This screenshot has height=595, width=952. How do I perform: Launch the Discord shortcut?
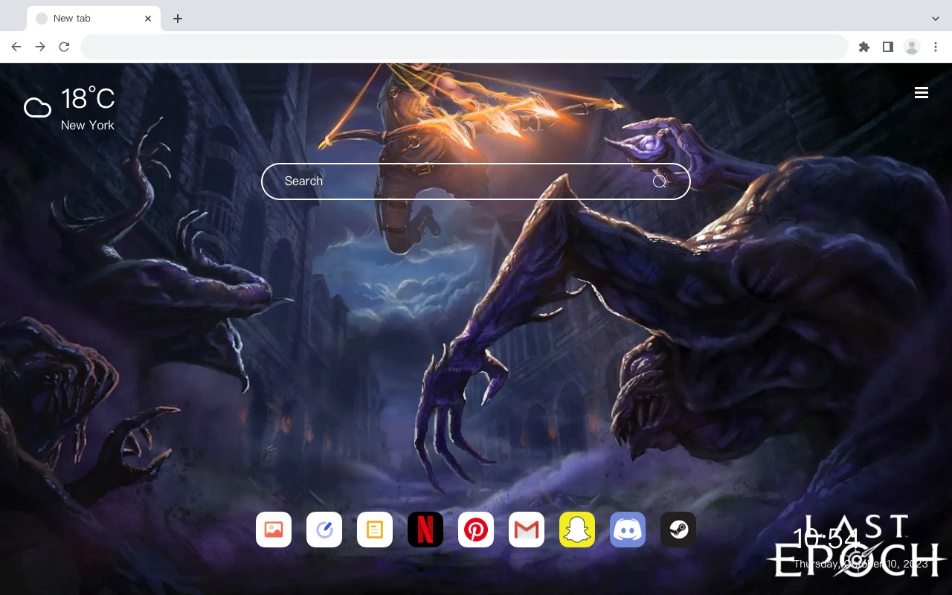628,530
